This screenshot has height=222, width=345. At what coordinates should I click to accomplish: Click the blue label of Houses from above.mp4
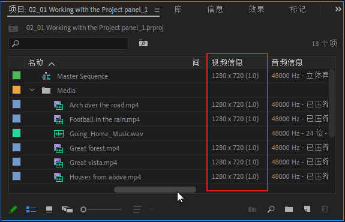coord(17,176)
